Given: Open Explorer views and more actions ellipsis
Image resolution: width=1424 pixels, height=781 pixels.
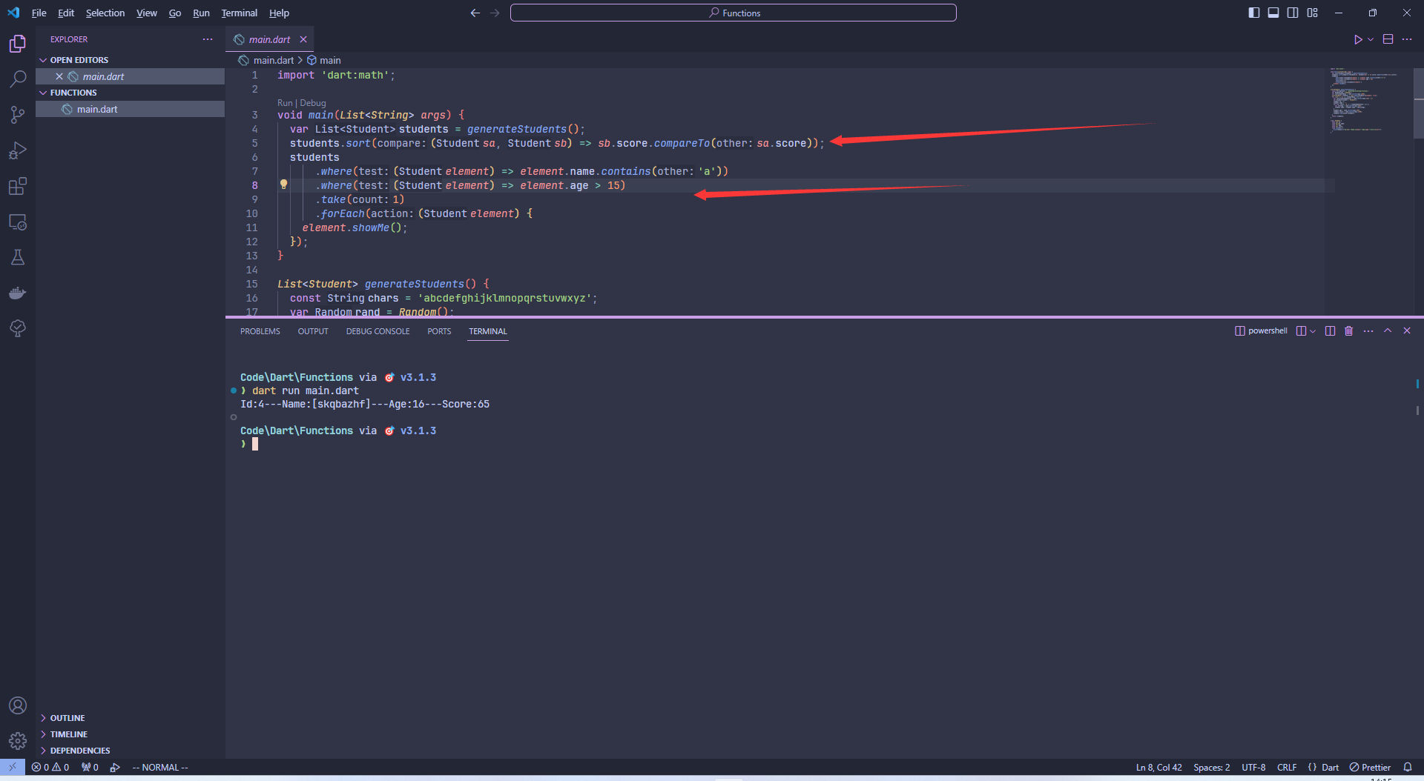Looking at the screenshot, I should 208,39.
